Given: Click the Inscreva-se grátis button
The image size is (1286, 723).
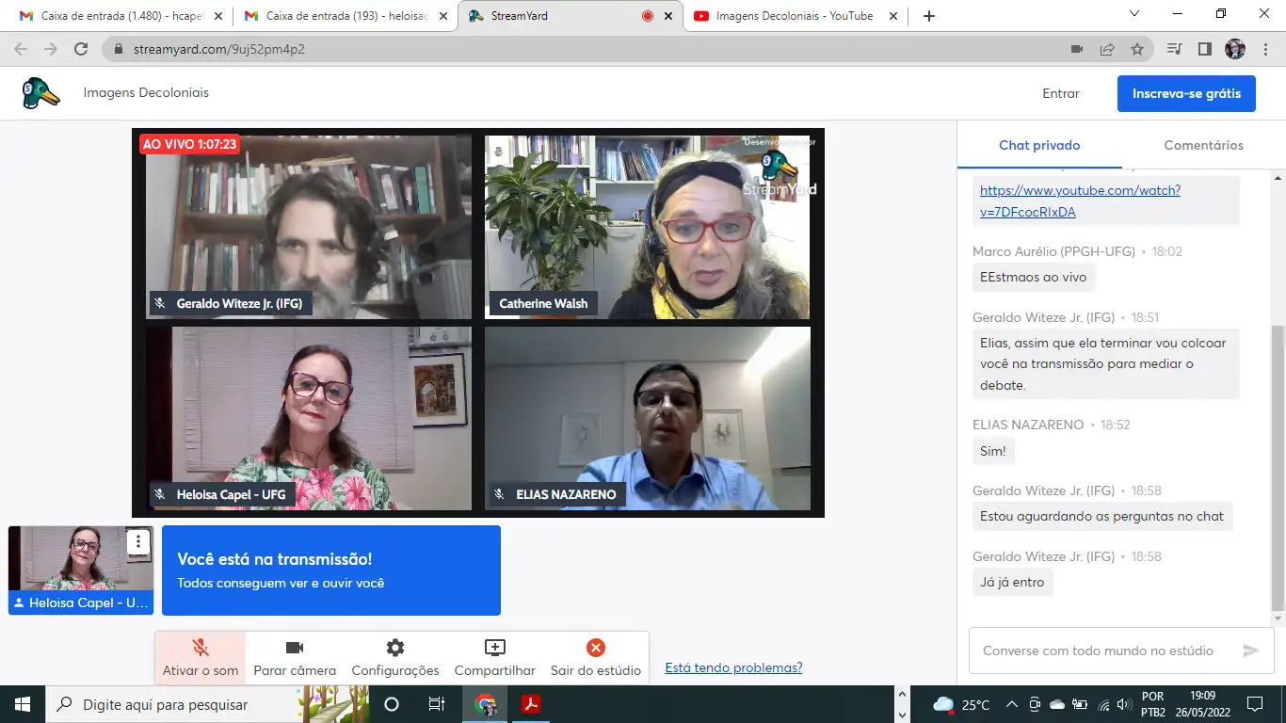Looking at the screenshot, I should [x=1186, y=93].
